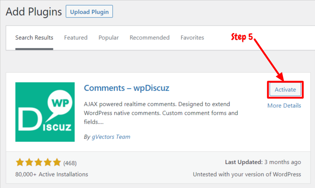
Task: Open More Details for wpDiscuz
Action: click(284, 106)
